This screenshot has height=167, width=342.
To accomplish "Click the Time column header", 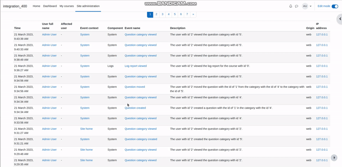I will (17, 28).
